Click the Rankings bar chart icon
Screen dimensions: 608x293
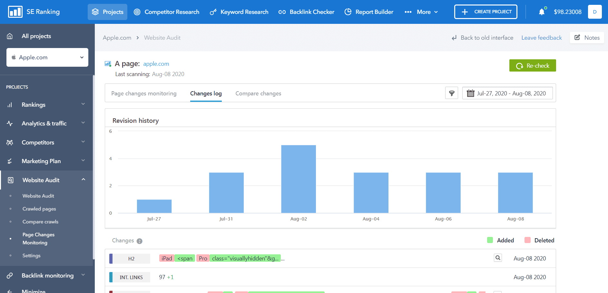[10, 105]
